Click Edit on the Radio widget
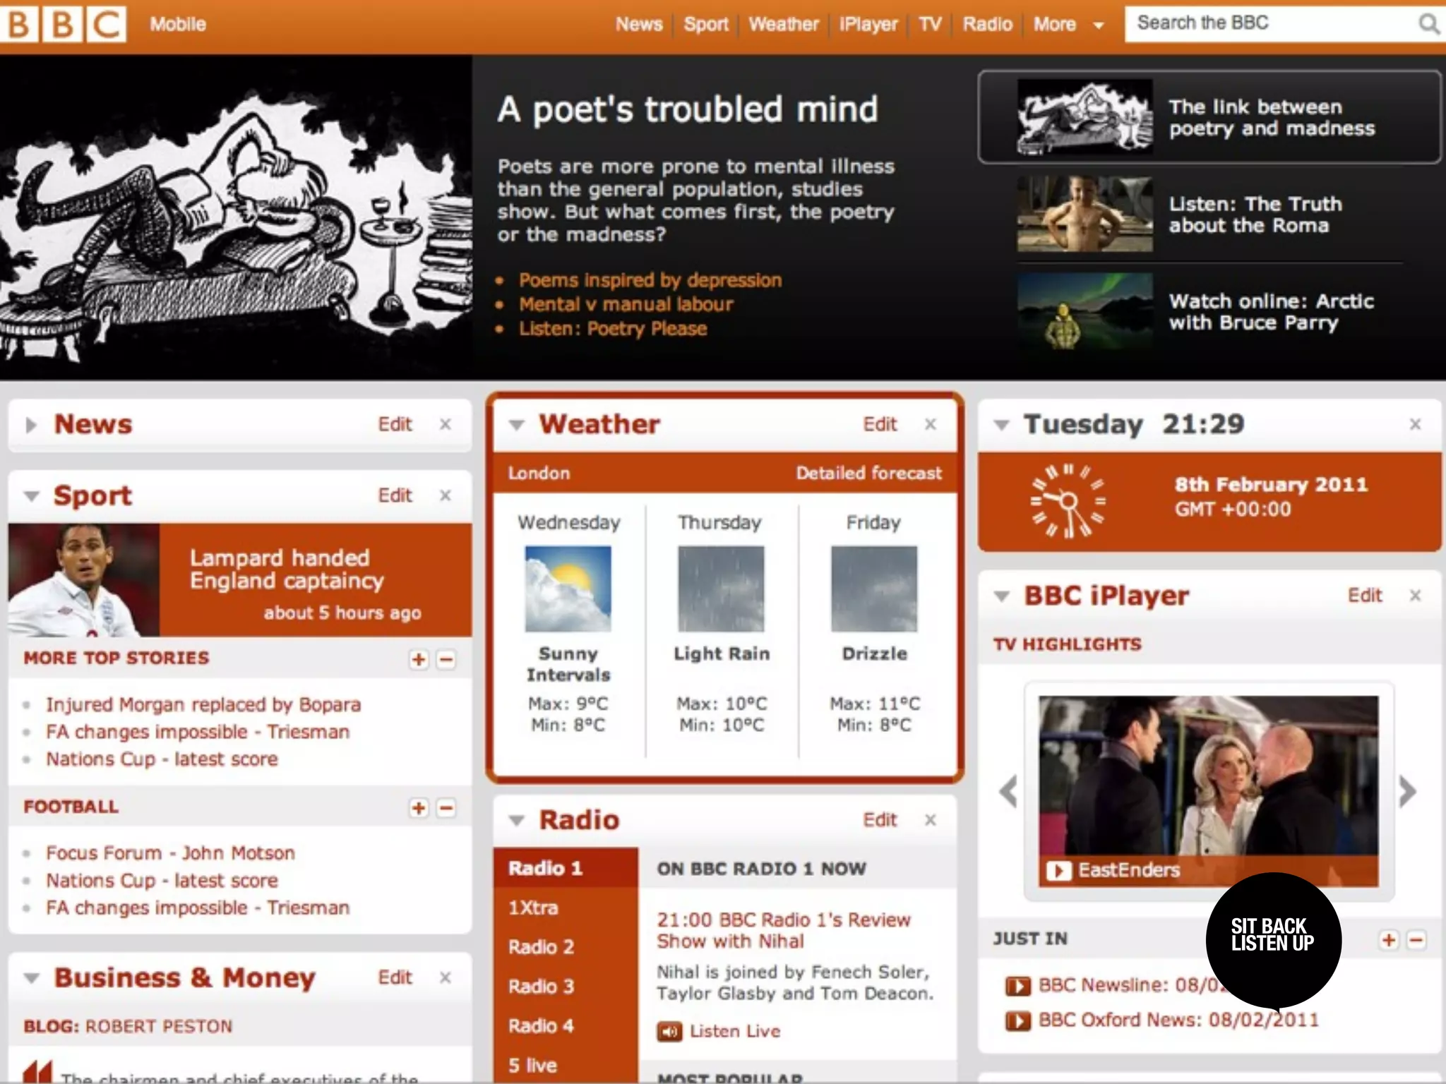The height and width of the screenshot is (1084, 1446). coord(879,820)
